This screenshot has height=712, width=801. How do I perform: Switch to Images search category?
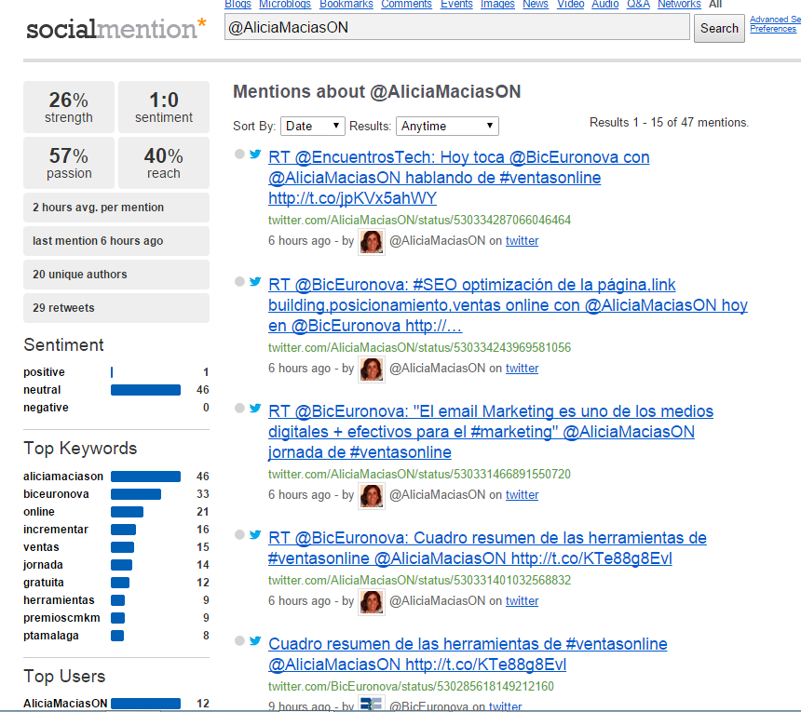click(497, 4)
